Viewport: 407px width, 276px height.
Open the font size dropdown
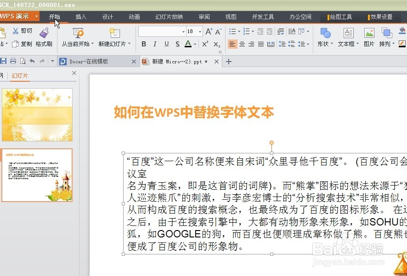[200, 31]
